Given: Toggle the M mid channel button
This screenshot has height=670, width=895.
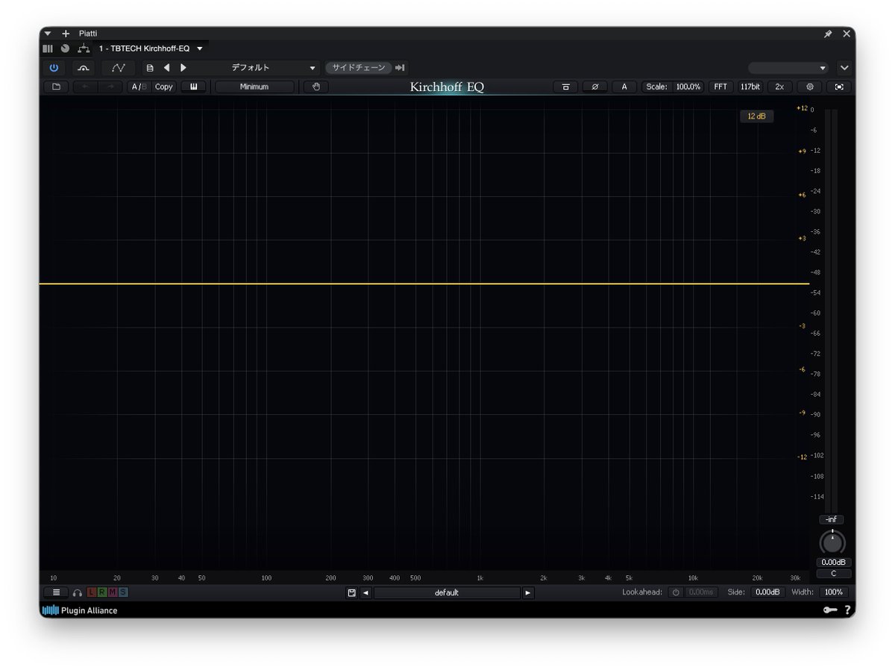Looking at the screenshot, I should point(113,592).
